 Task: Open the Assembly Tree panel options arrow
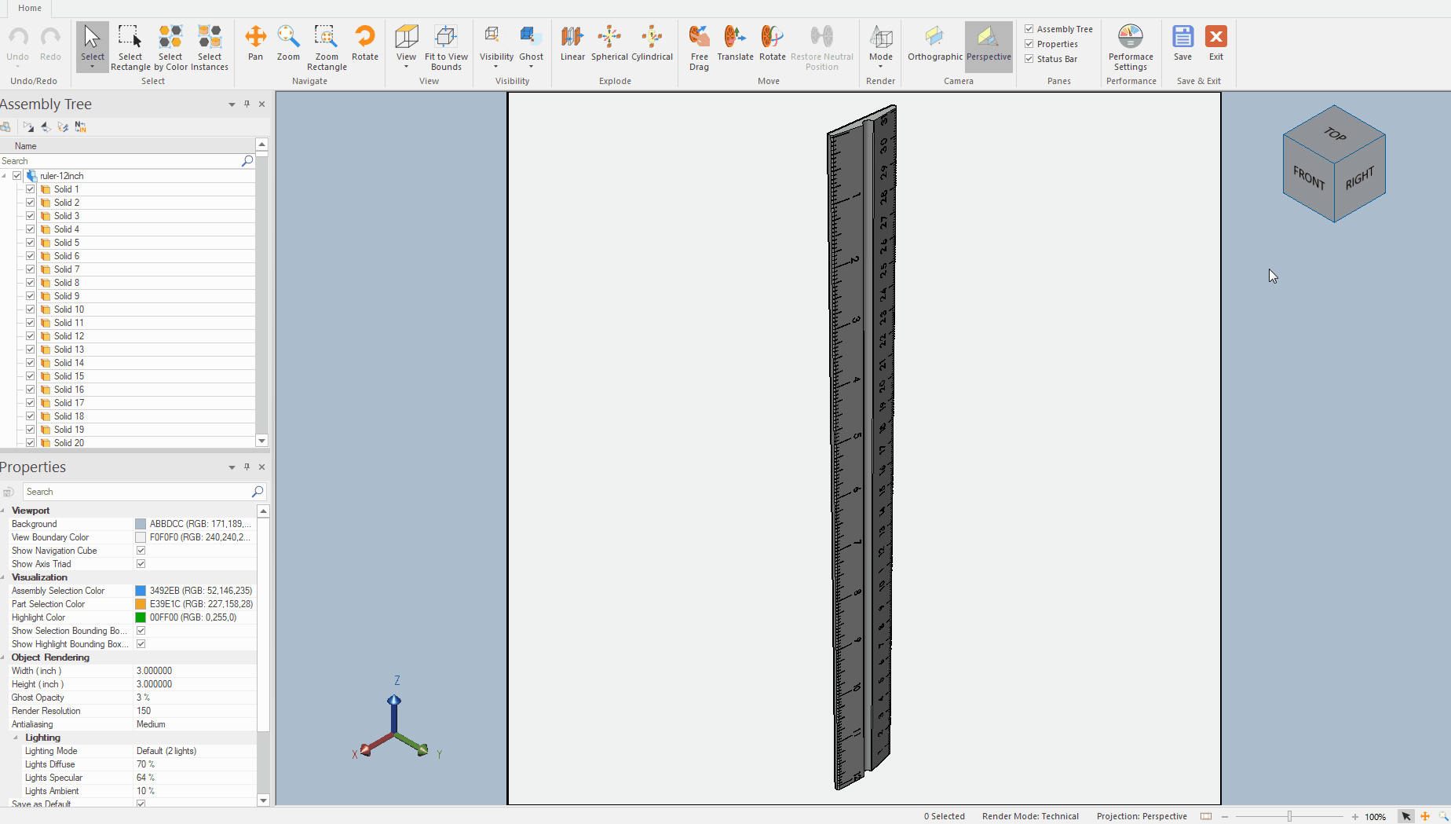click(232, 104)
